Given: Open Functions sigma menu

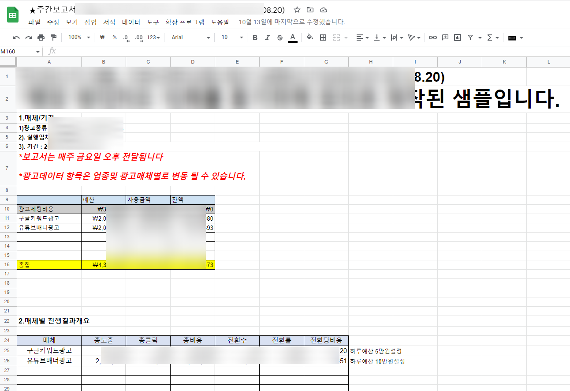Looking at the screenshot, I should click(x=493, y=38).
